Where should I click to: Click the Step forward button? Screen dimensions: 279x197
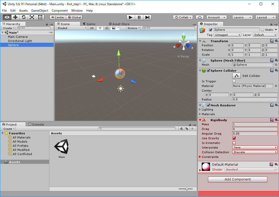[x=147, y=17]
